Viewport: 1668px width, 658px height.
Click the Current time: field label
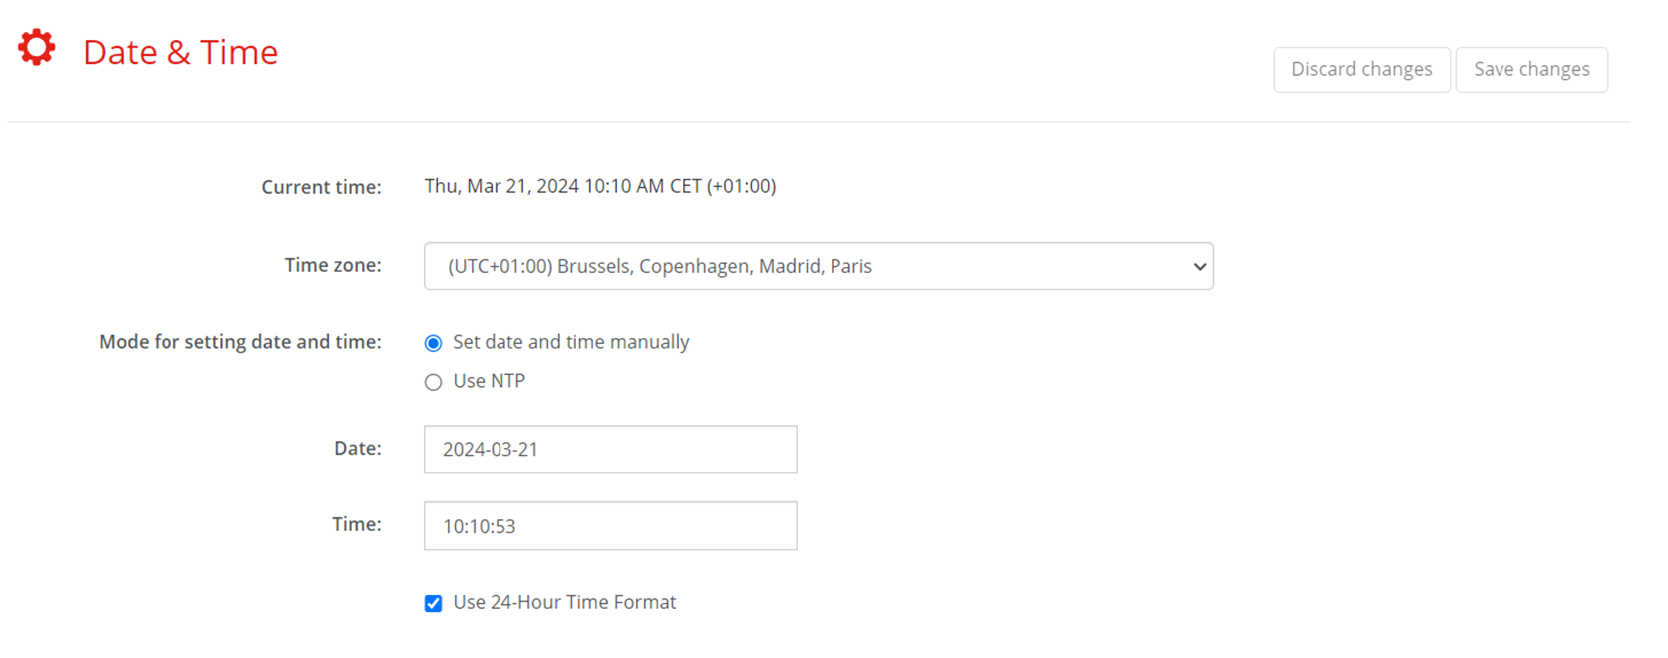(x=321, y=187)
